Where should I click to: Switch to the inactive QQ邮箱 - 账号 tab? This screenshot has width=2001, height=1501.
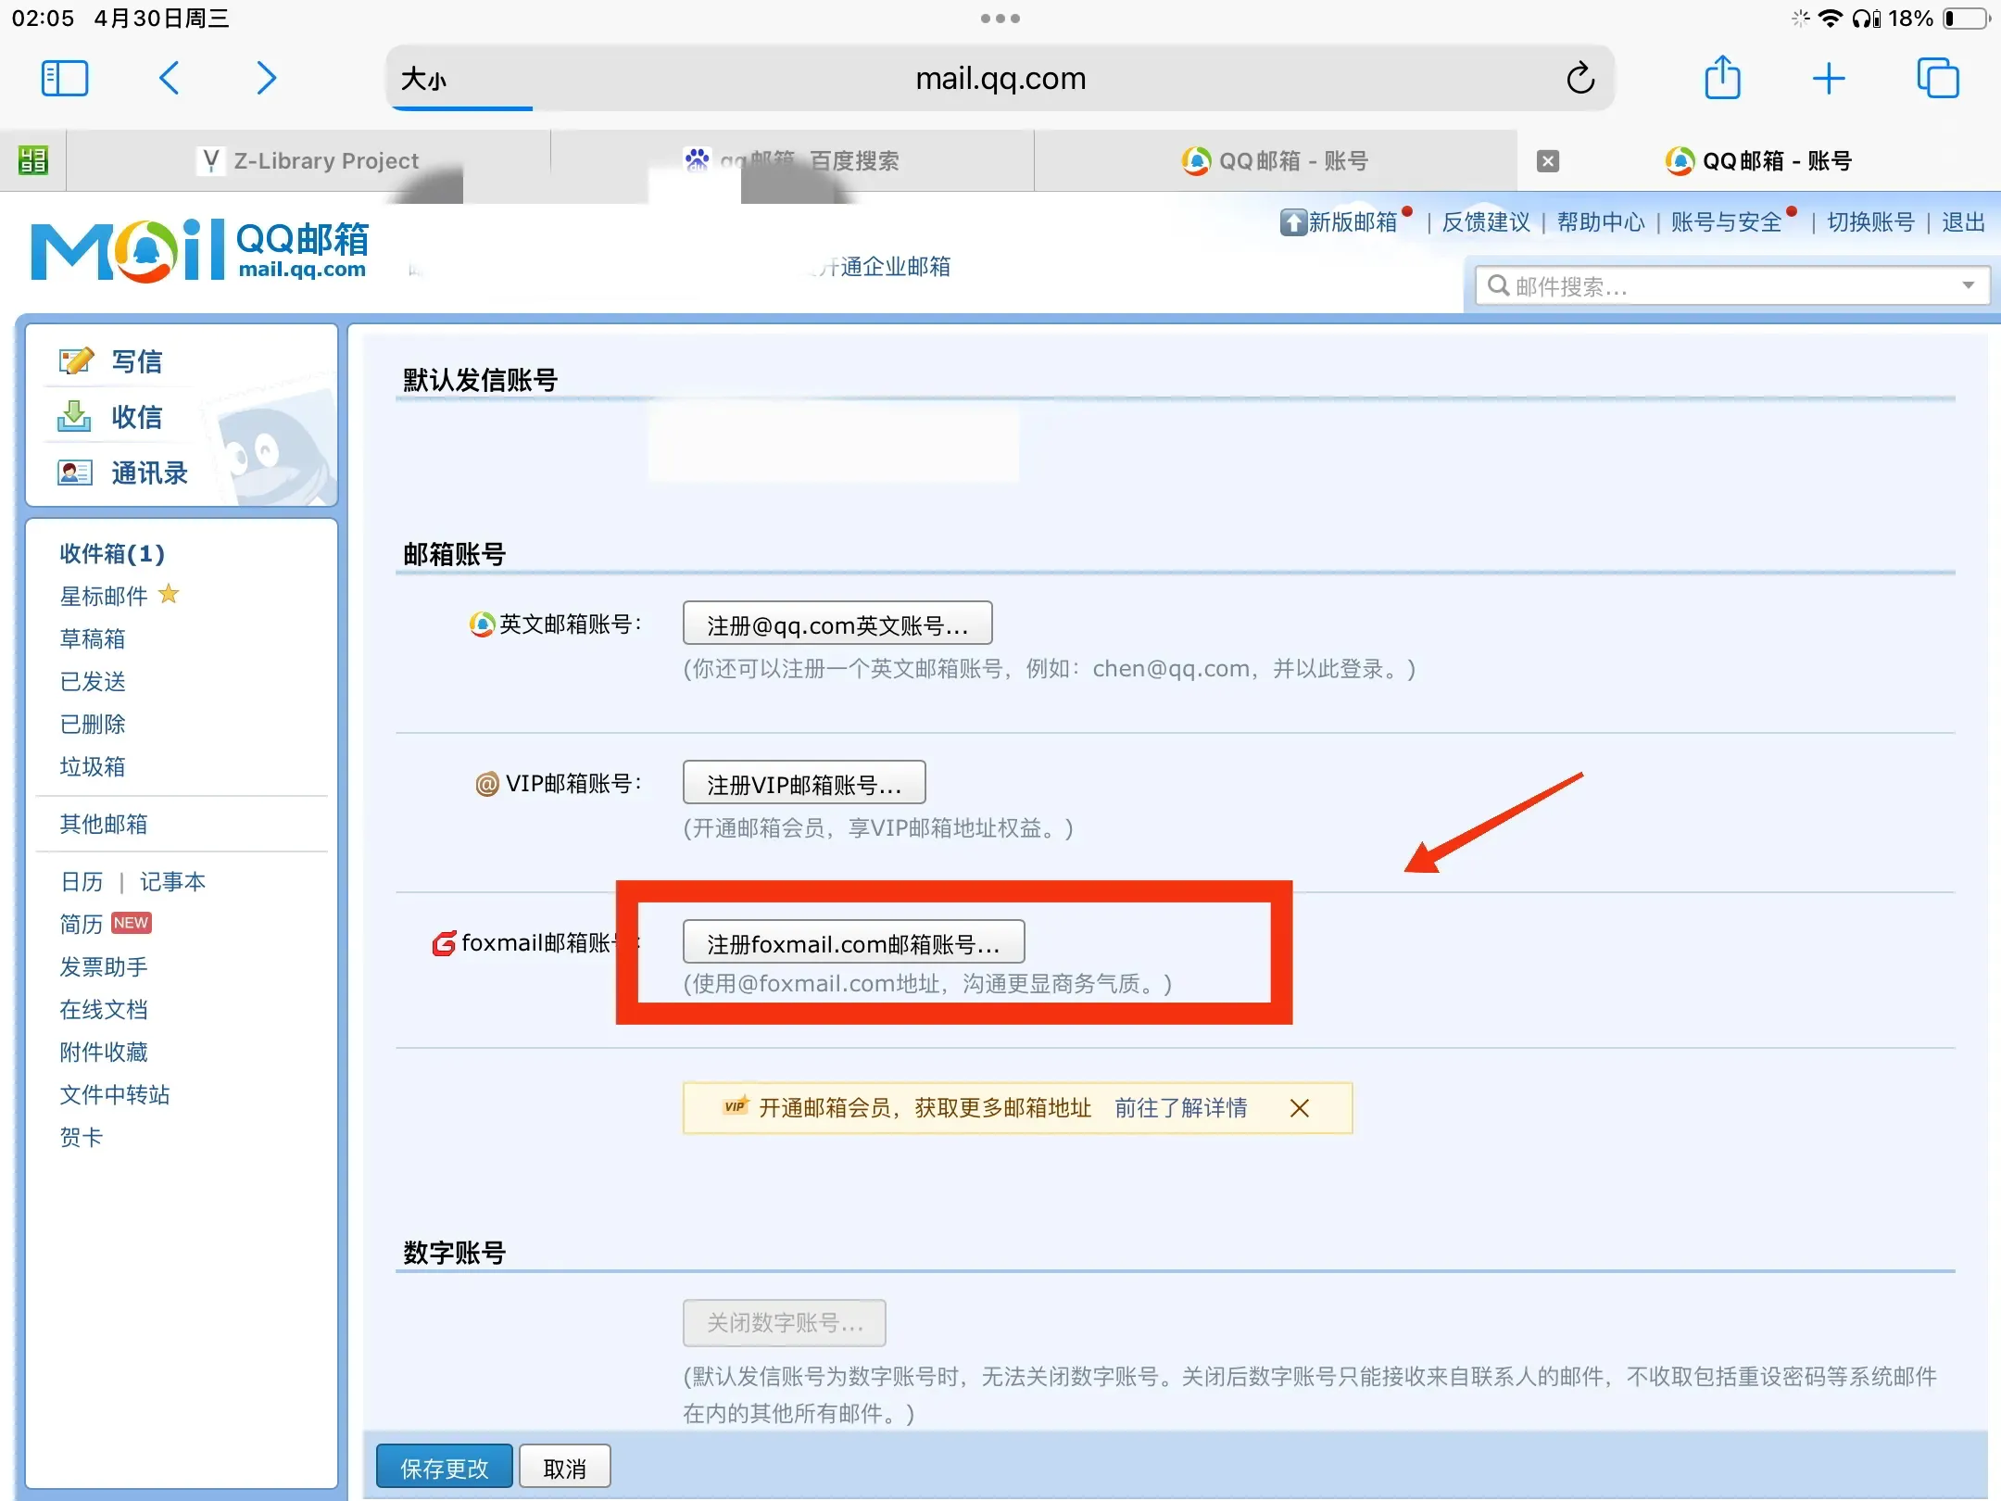pos(1276,160)
